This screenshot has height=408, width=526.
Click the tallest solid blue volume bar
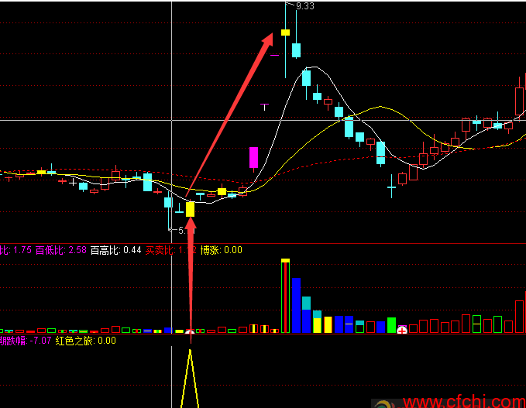[x=296, y=305]
